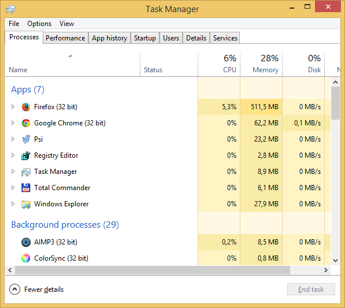
Task: Click the vertical scrollbar thumb
Action: (335, 103)
